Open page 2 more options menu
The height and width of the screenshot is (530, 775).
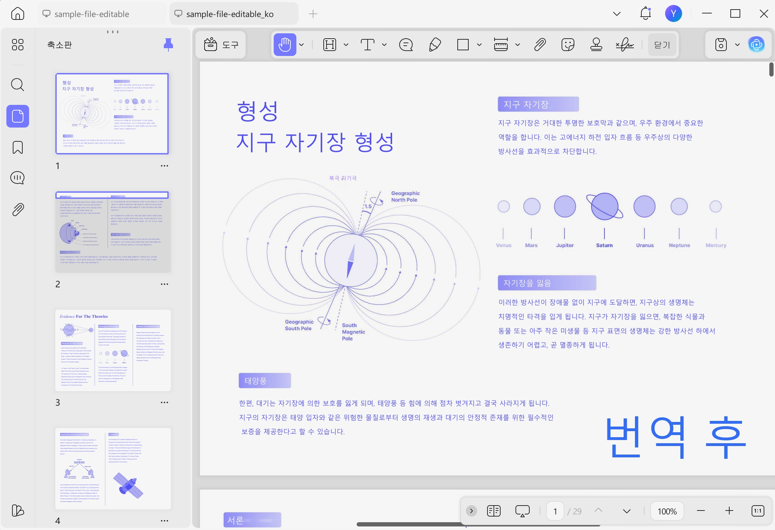click(x=164, y=284)
